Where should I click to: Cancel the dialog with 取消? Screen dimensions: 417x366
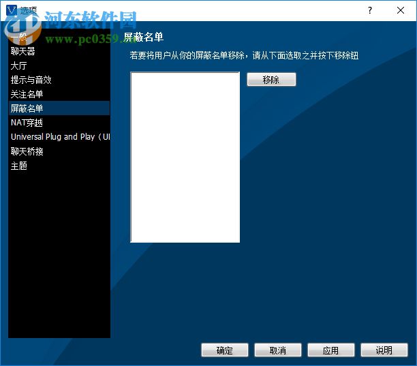(x=278, y=350)
